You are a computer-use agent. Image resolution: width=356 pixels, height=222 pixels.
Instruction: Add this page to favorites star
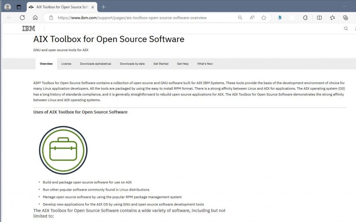pyautogui.click(x=264, y=18)
